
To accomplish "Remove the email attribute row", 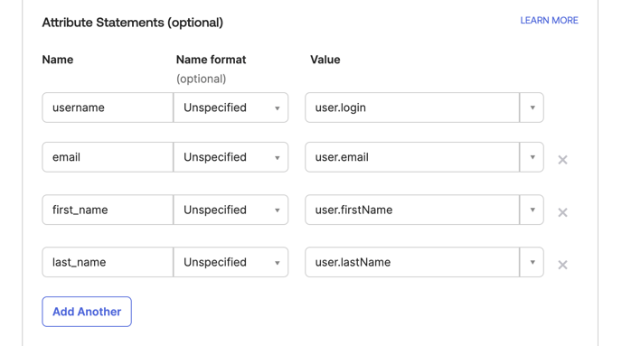I will 562,160.
